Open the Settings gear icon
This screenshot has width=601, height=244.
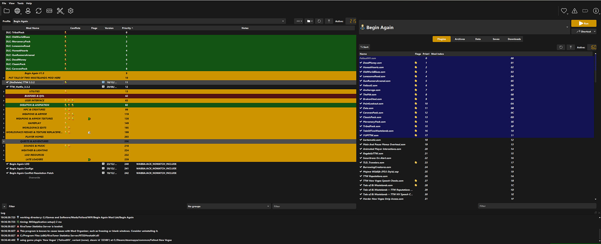(71, 11)
